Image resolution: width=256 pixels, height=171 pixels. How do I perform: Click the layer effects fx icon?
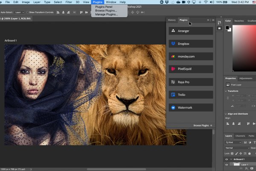click(247, 168)
